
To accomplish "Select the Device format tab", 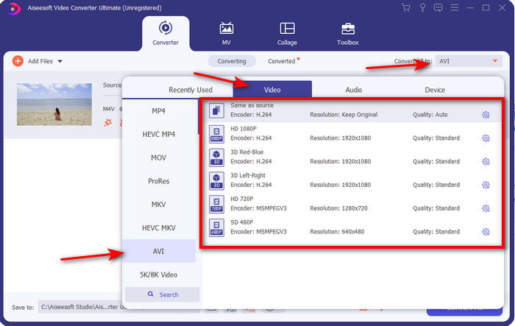I will pos(435,90).
